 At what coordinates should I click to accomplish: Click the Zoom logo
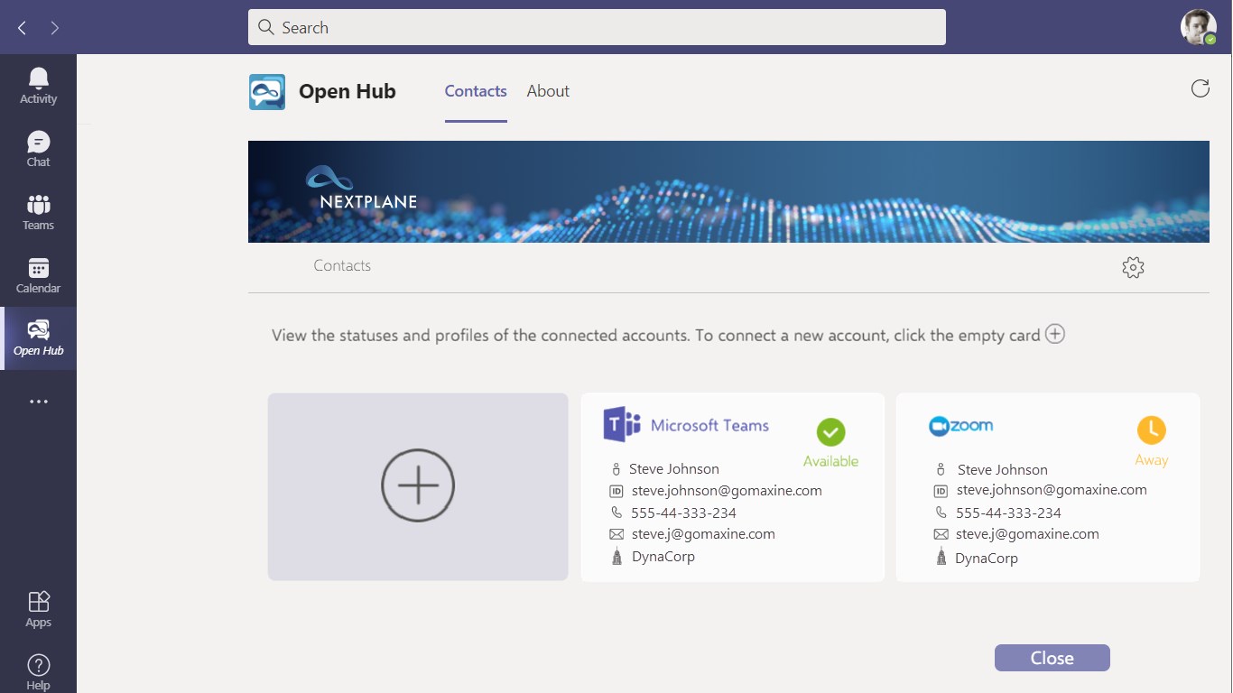click(960, 426)
